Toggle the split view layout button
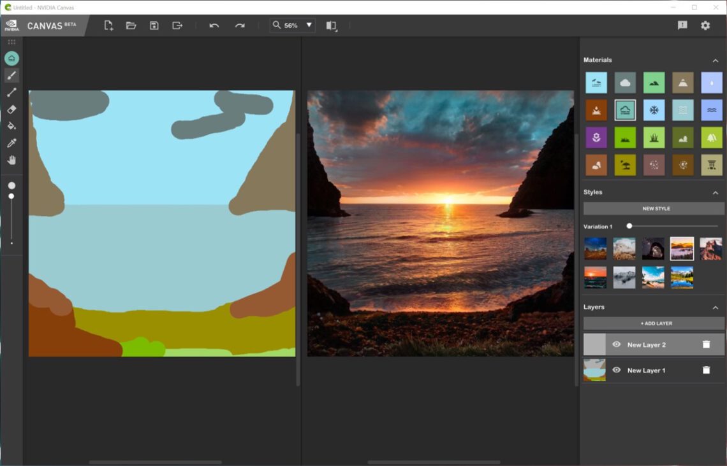Image resolution: width=727 pixels, height=466 pixels. click(331, 25)
